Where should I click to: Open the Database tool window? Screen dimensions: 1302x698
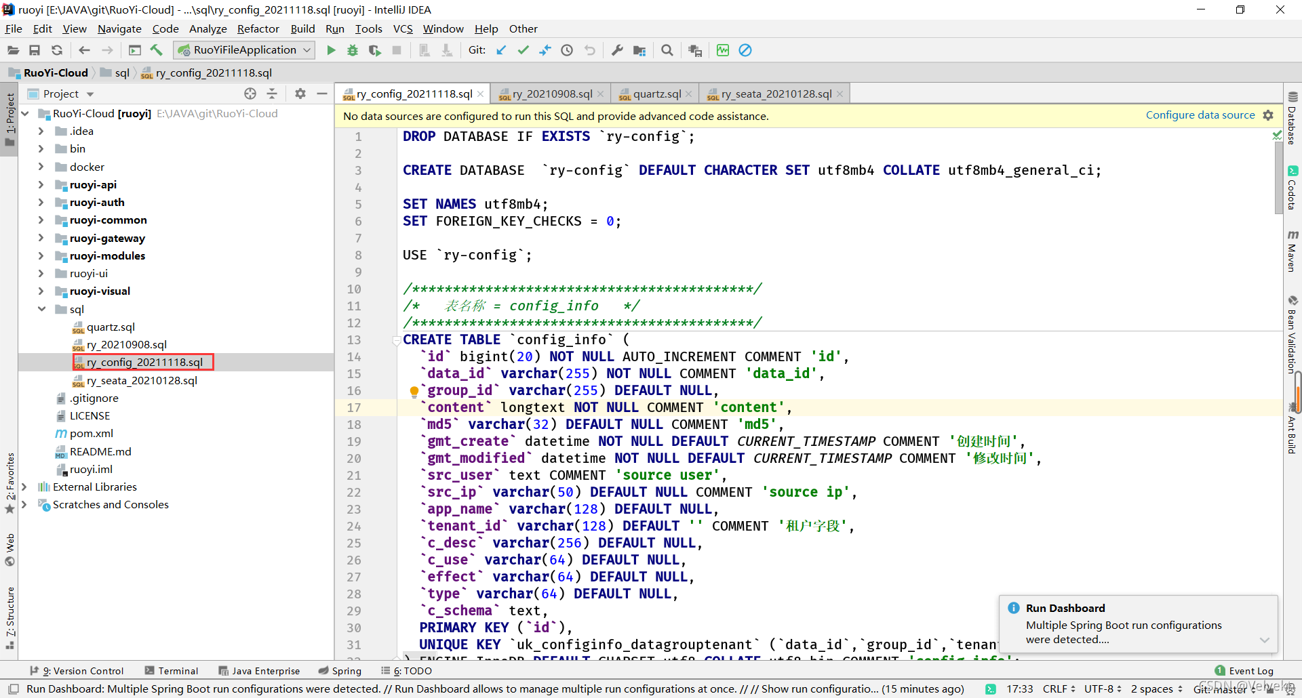click(x=1293, y=119)
